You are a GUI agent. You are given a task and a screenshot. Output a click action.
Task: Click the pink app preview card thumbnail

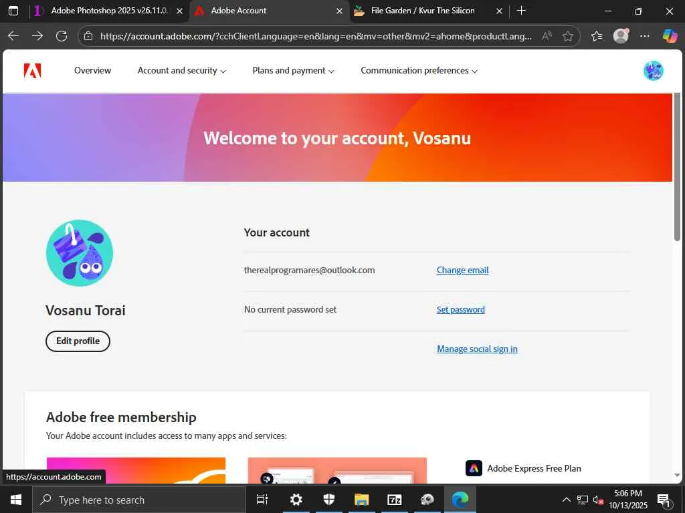(x=337, y=470)
